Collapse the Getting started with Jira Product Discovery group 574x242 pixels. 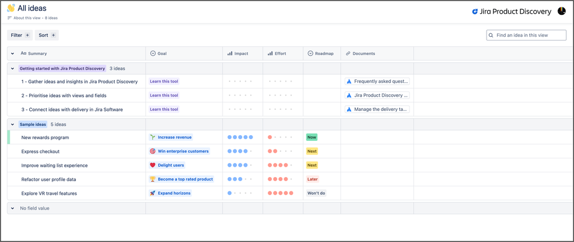(x=13, y=68)
